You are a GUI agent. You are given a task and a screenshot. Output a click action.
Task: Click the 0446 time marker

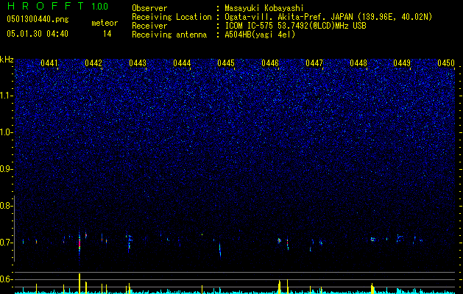pyautogui.click(x=270, y=63)
